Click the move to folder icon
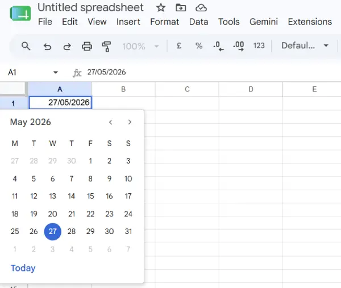341x288 pixels. pyautogui.click(x=181, y=8)
